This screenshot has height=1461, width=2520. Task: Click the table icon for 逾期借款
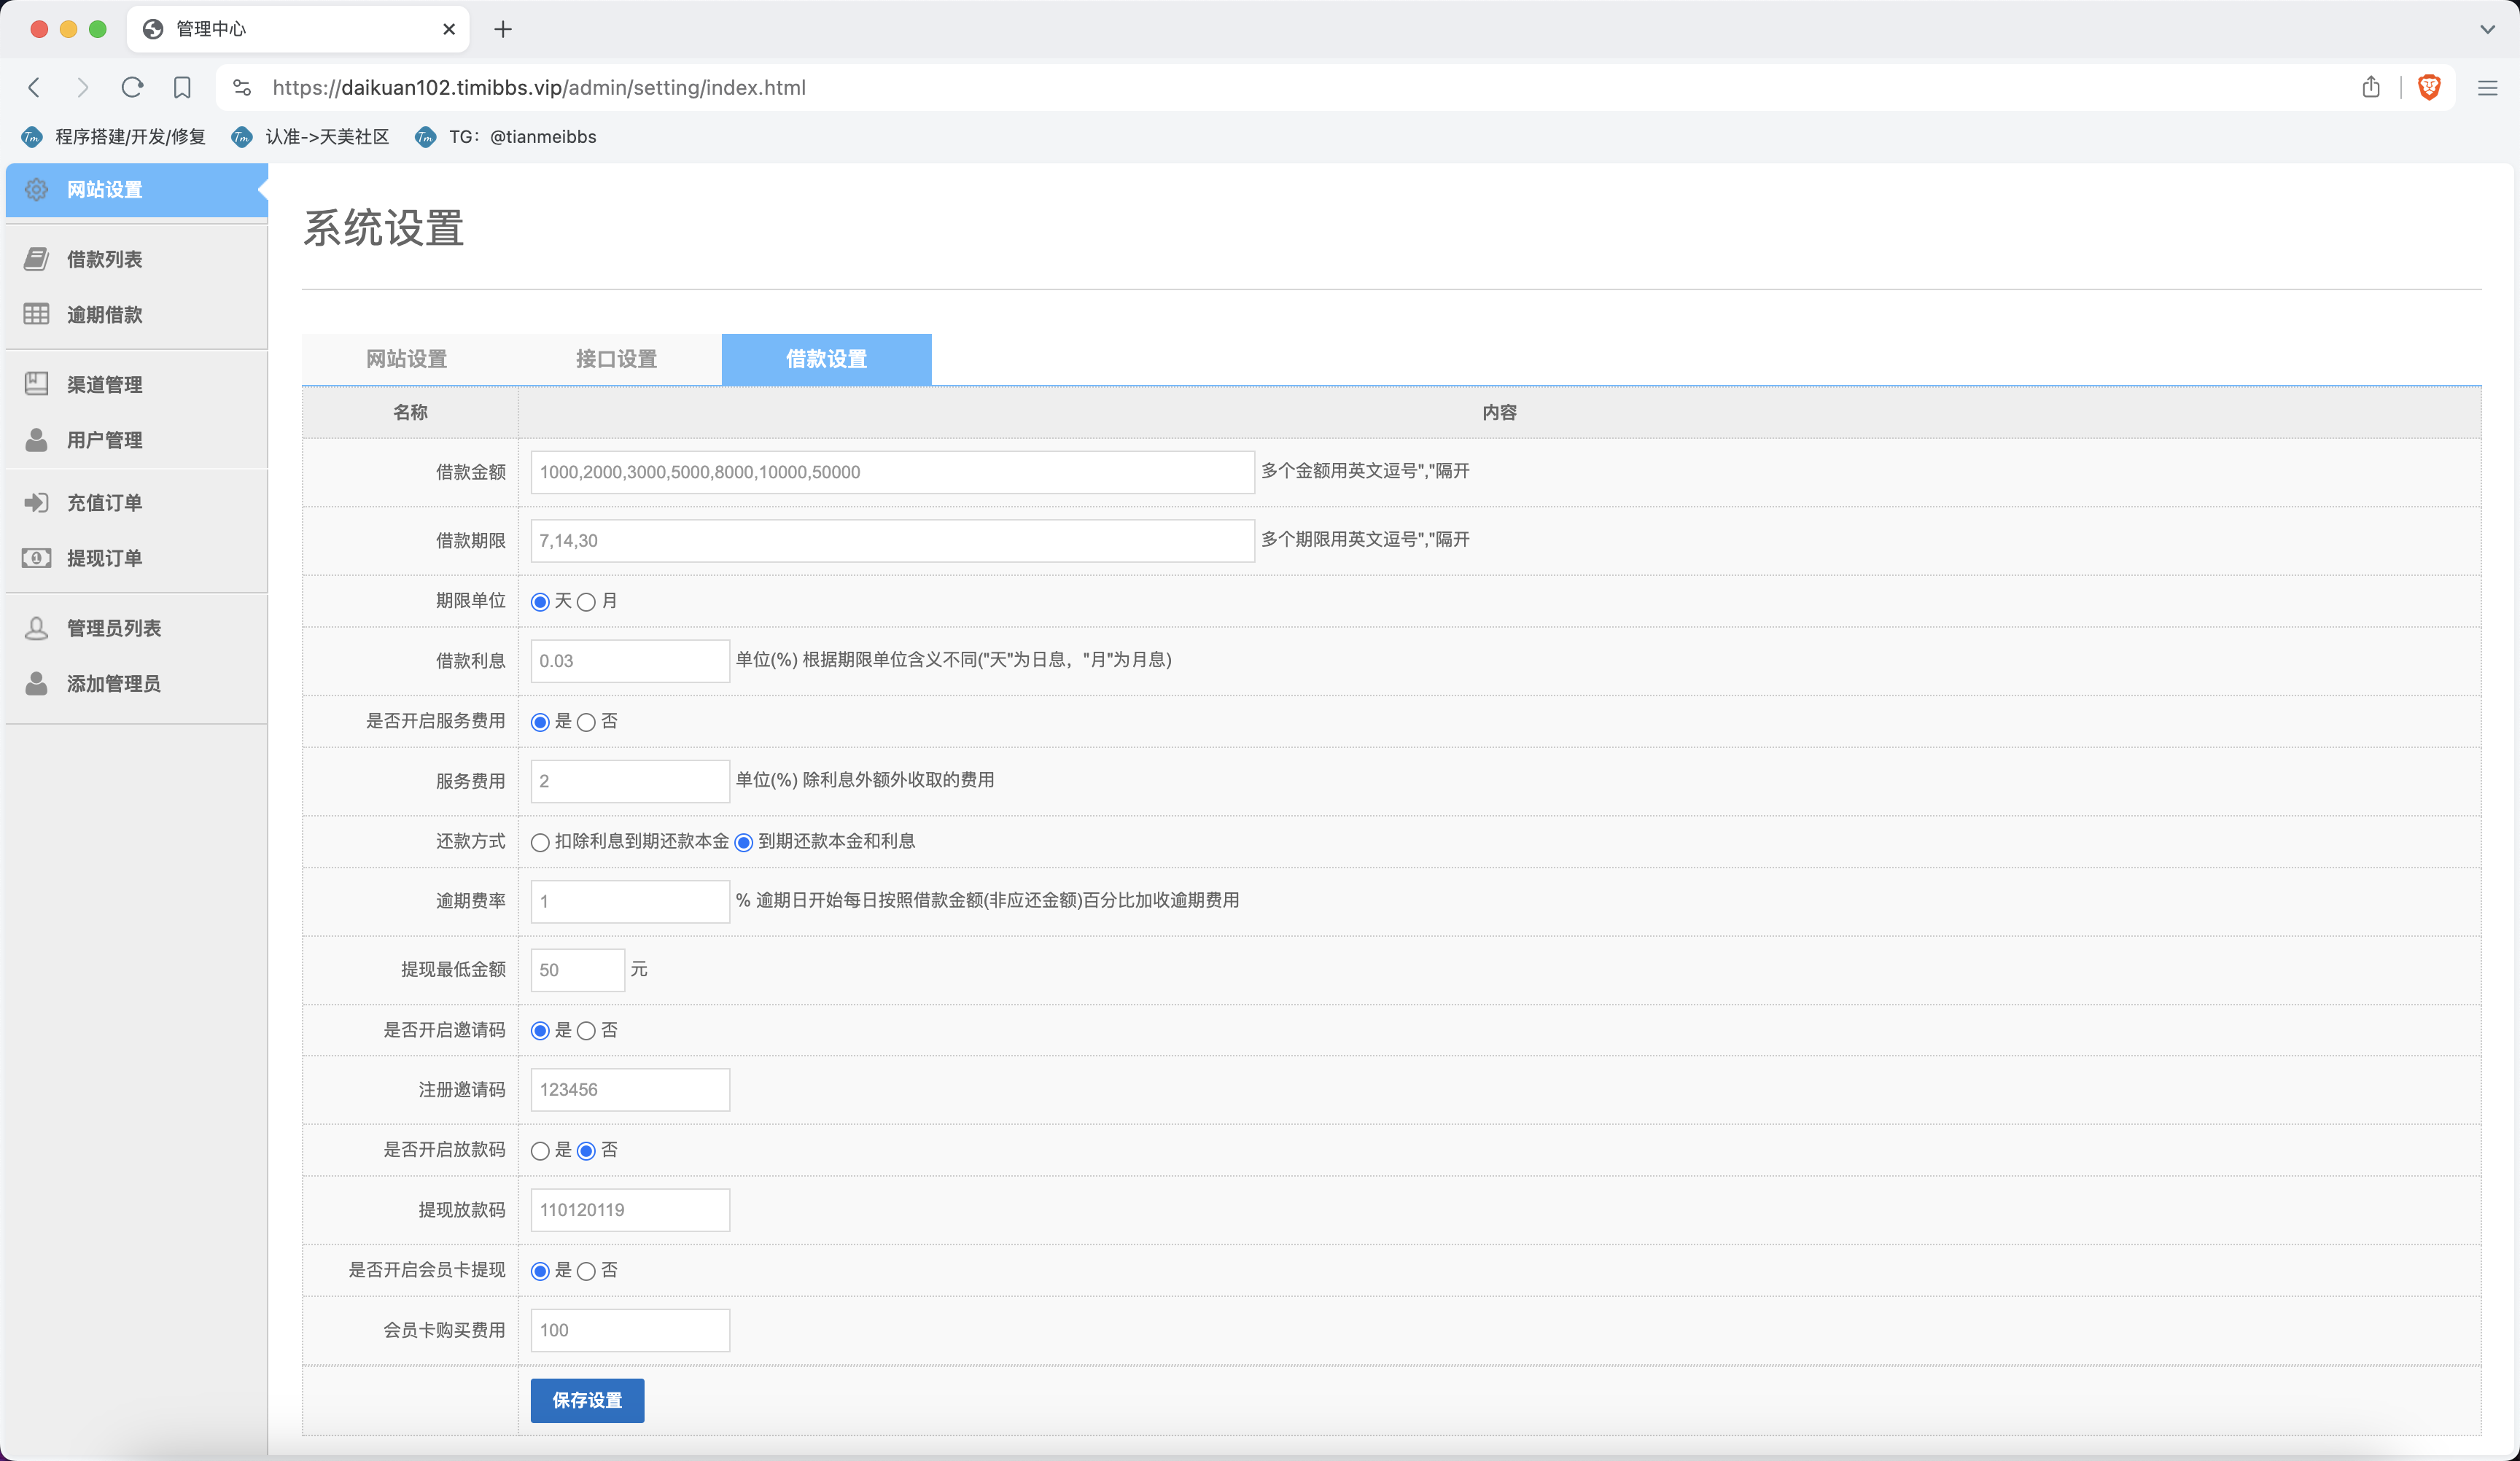[37, 315]
